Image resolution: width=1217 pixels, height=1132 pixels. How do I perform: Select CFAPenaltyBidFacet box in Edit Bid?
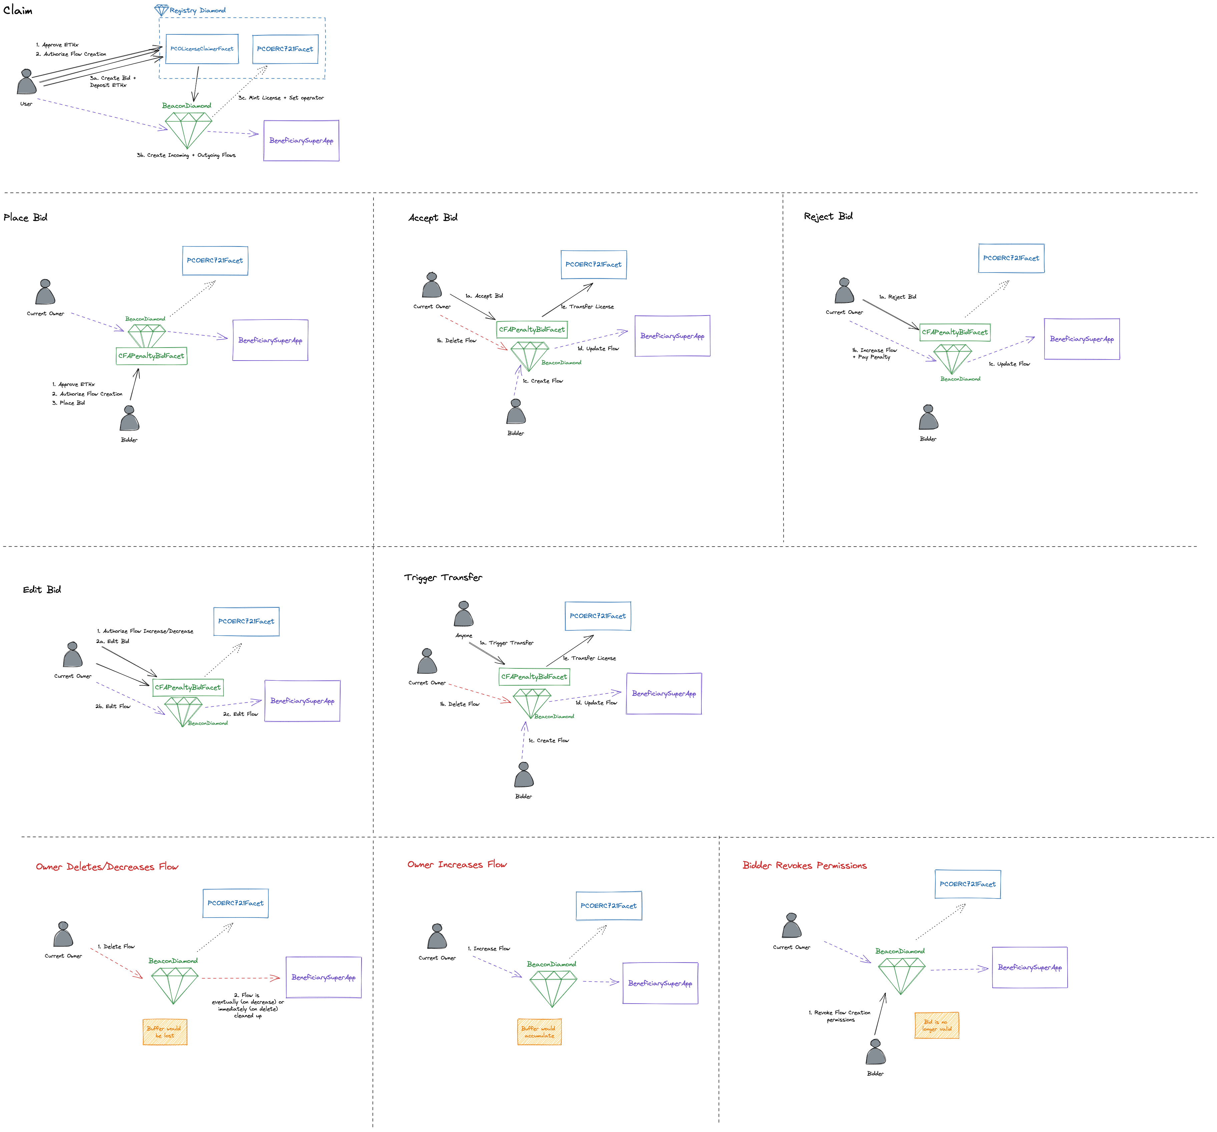point(188,687)
